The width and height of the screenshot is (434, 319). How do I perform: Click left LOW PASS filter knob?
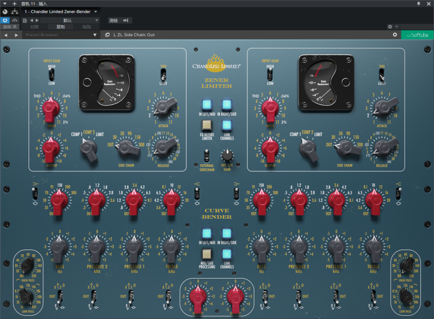click(27, 297)
